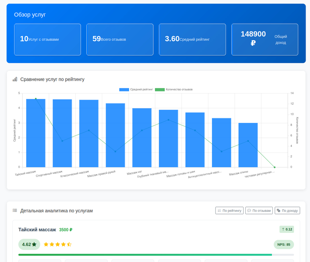Click the bar chart icon beside 'Сравнение услуг'
Image resolution: width=310 pixels, height=262 pixels.
(x=15, y=79)
